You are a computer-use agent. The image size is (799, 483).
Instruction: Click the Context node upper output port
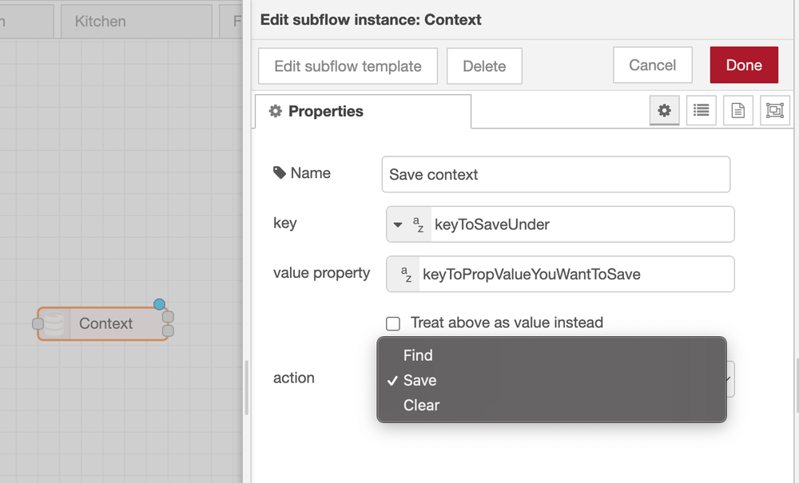tap(168, 317)
